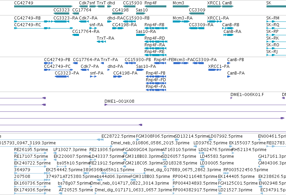Click the Cdk7-PA protein label

(x=90, y=66)
